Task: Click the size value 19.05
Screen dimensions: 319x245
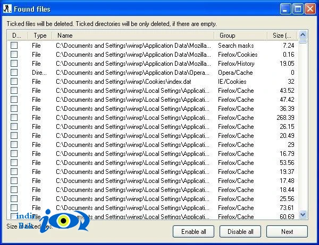Action: click(x=287, y=64)
